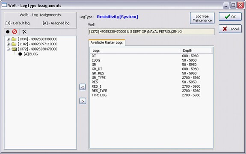Click the black X remove icon
The height and width of the screenshot is (154, 246).
(x=24, y=32)
